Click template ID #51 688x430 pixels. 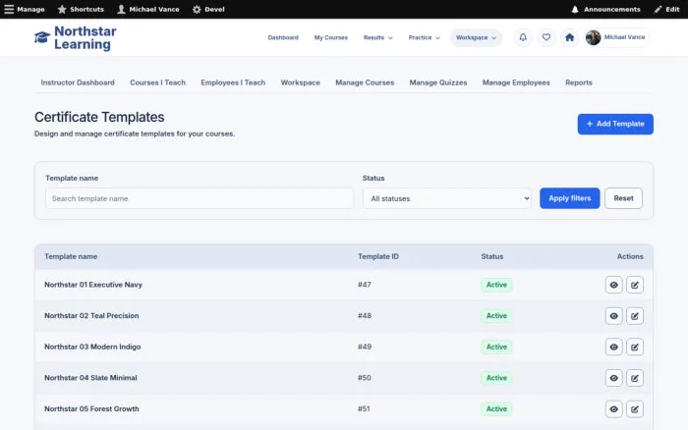pyautogui.click(x=364, y=409)
